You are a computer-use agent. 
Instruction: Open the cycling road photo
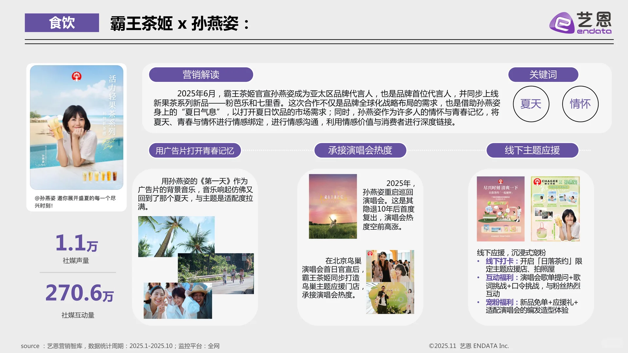pos(216,273)
